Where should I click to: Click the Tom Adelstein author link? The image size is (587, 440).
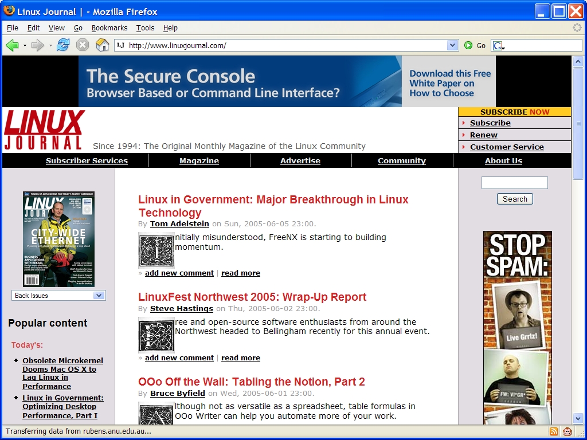tap(179, 223)
